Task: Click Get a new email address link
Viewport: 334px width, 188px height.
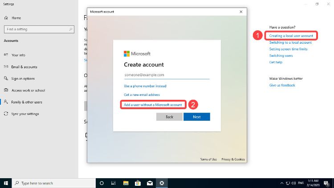Action: point(142,95)
